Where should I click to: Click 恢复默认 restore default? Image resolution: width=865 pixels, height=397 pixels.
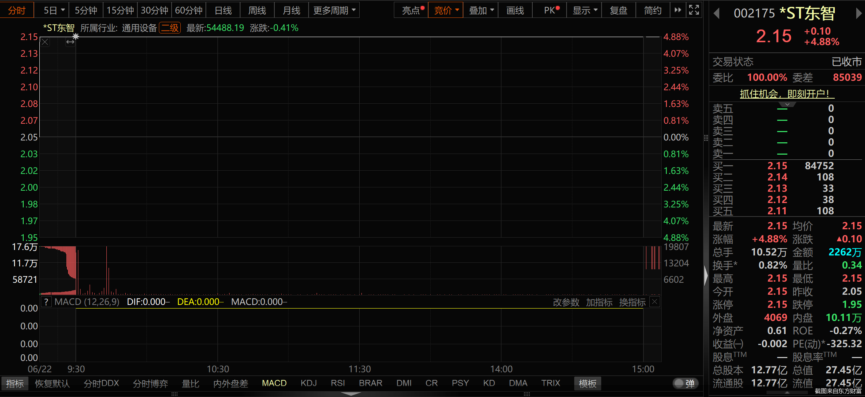pos(52,384)
